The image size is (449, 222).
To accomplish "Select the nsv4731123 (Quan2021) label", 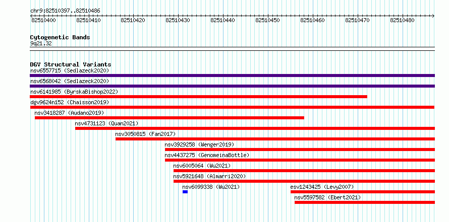I will tap(106, 123).
